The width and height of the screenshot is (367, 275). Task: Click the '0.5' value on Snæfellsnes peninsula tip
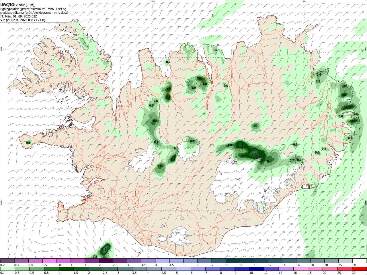[x=28, y=143]
